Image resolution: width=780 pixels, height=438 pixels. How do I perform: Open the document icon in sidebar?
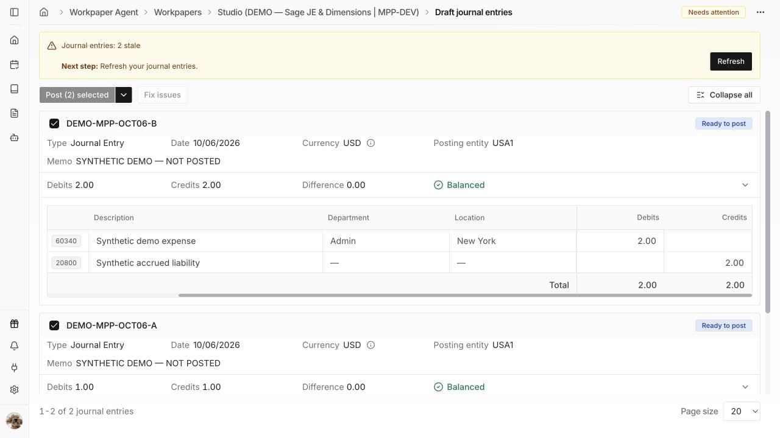click(x=15, y=113)
